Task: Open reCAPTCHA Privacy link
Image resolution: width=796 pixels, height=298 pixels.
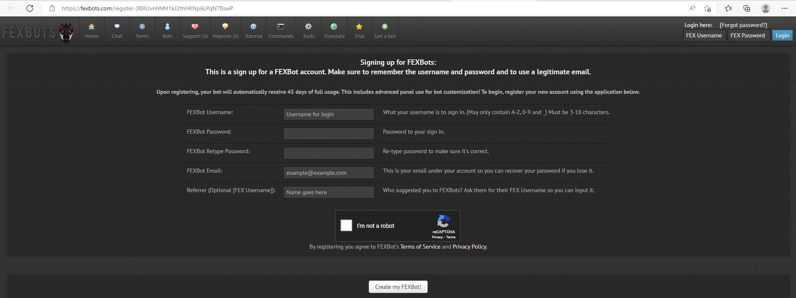Action: (437, 237)
